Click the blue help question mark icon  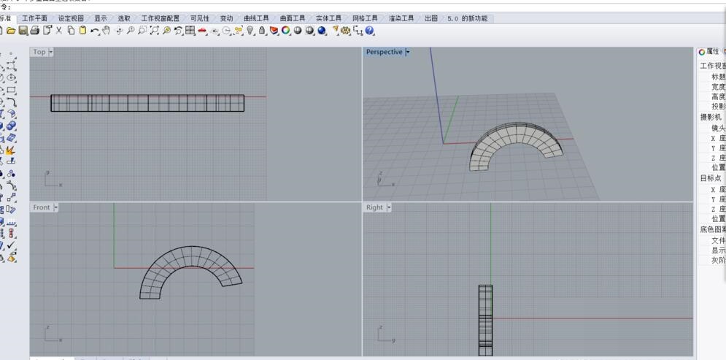click(x=370, y=31)
